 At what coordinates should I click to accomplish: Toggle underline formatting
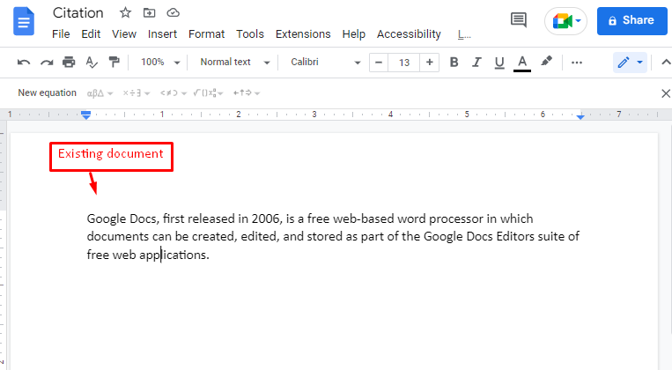point(499,63)
